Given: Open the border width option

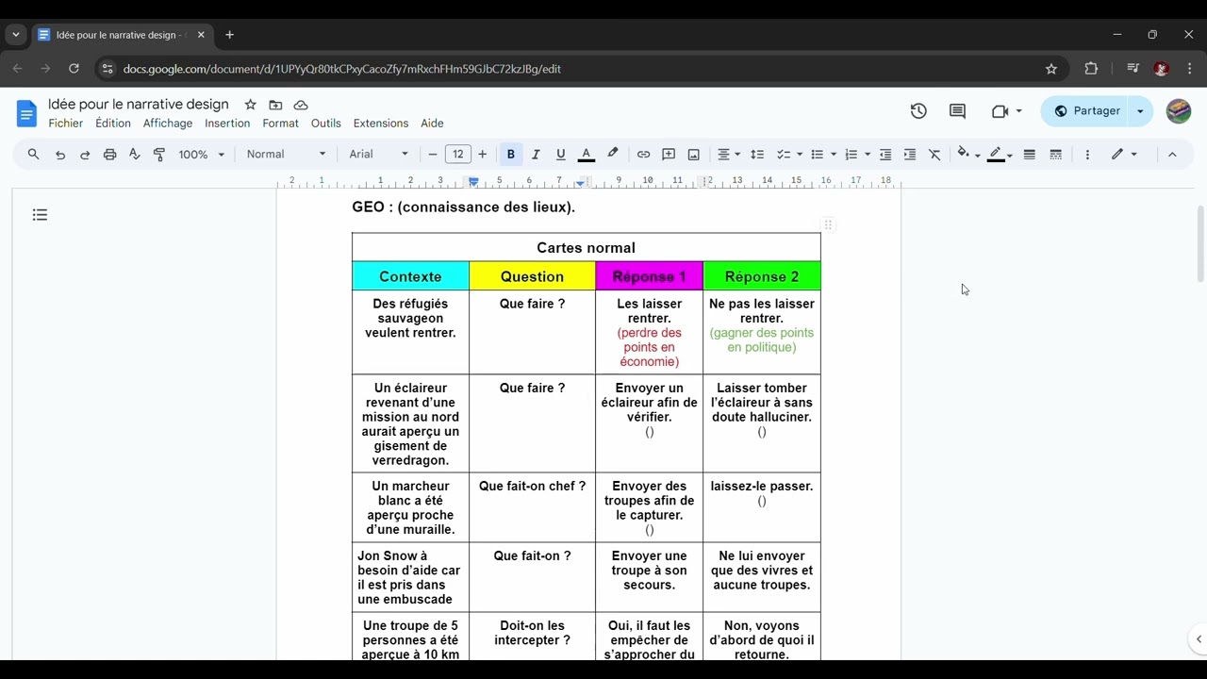Looking at the screenshot, I should point(1030,155).
